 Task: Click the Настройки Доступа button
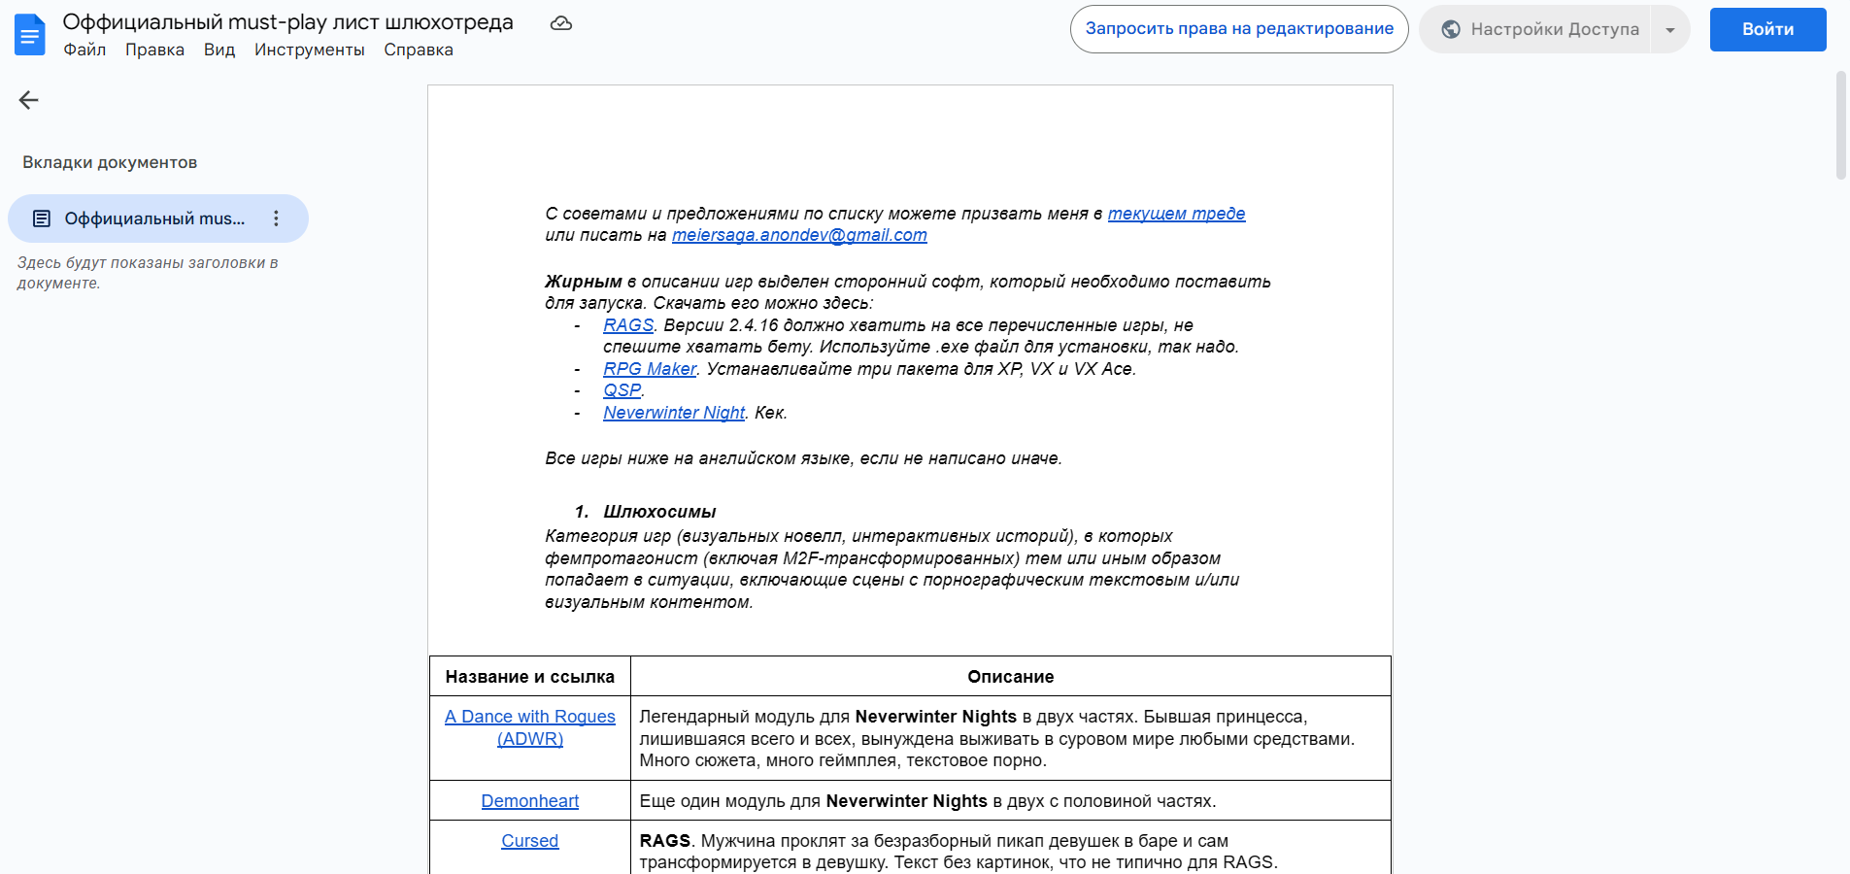pos(1536,29)
